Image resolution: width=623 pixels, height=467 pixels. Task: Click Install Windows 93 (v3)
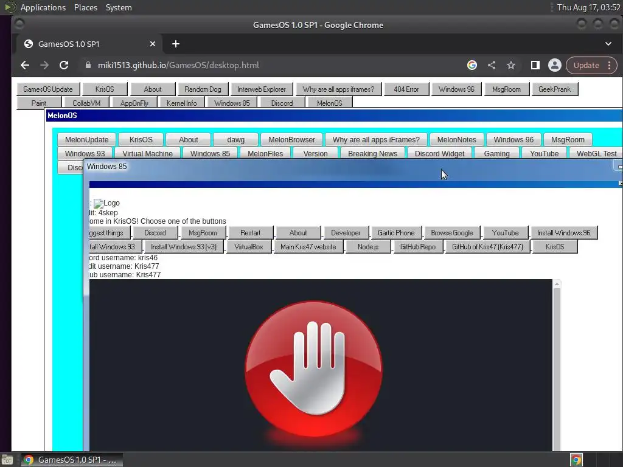point(184,247)
